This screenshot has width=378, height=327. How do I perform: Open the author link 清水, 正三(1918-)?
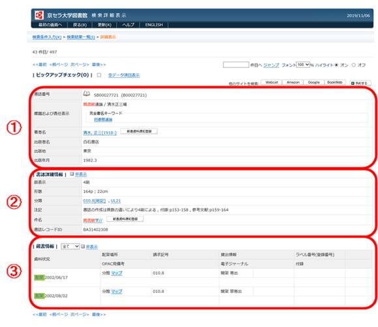pyautogui.click(x=100, y=133)
